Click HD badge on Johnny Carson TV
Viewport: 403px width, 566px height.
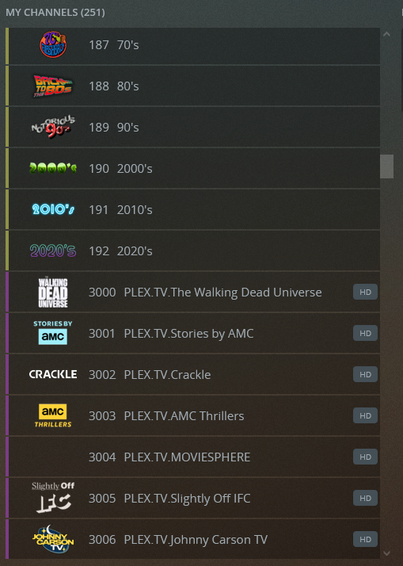click(x=365, y=539)
